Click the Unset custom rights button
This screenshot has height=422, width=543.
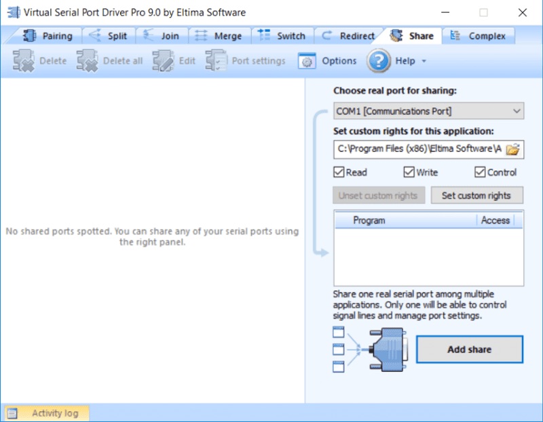tap(379, 195)
